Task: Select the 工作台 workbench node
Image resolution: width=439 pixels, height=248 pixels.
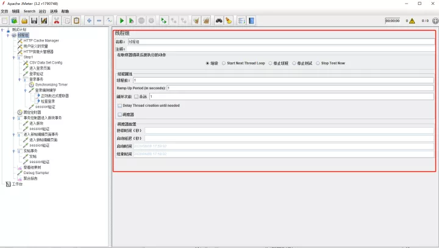Action: (x=17, y=184)
